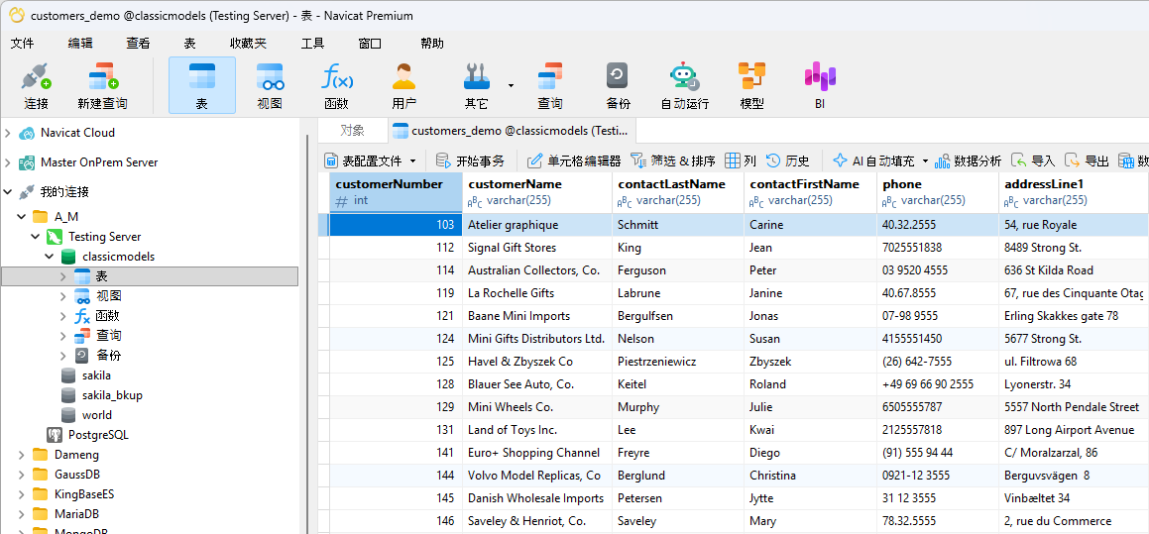Open the 工具 menu
Screen dimensions: 1149x534
(x=312, y=44)
